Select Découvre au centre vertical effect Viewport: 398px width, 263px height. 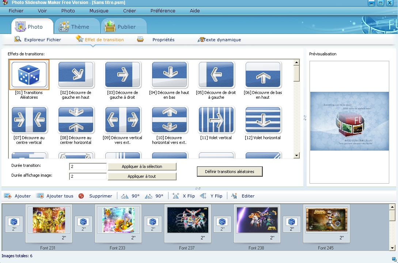(x=29, y=120)
